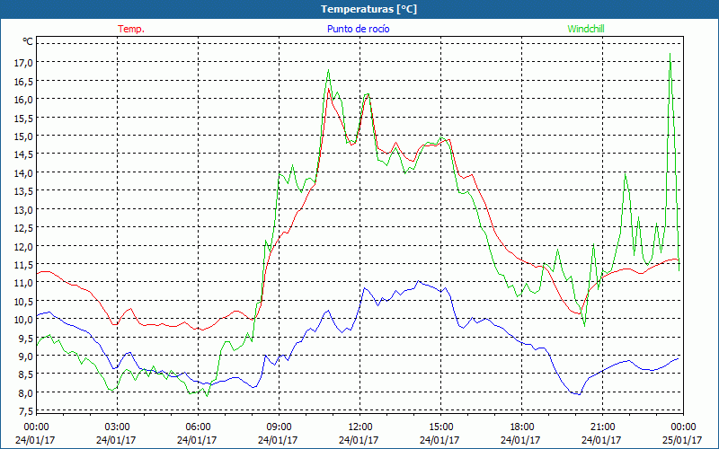The height and width of the screenshot is (449, 719).
Task: Click the 10,5 y-axis value
Action: pos(24,301)
